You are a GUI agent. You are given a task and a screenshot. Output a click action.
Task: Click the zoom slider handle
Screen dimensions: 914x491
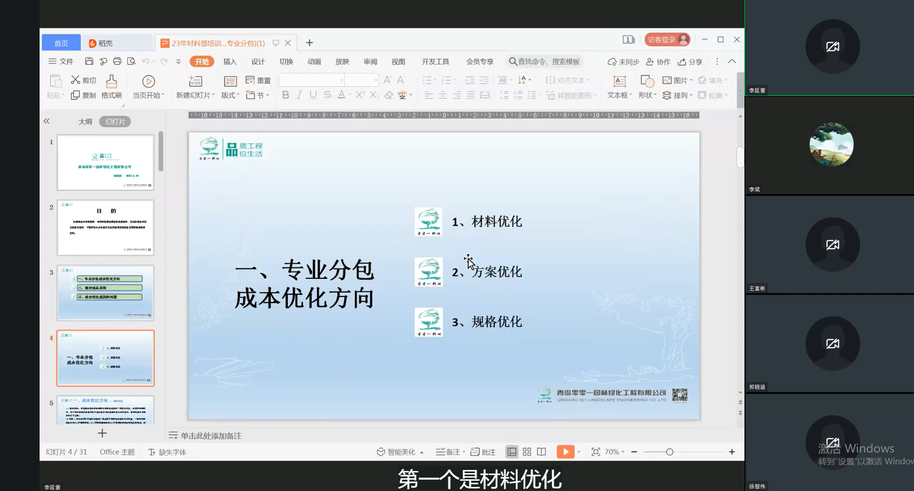point(669,452)
